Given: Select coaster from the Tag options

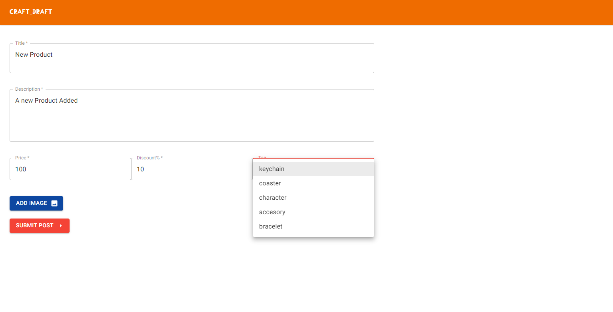Looking at the screenshot, I should 270,183.
